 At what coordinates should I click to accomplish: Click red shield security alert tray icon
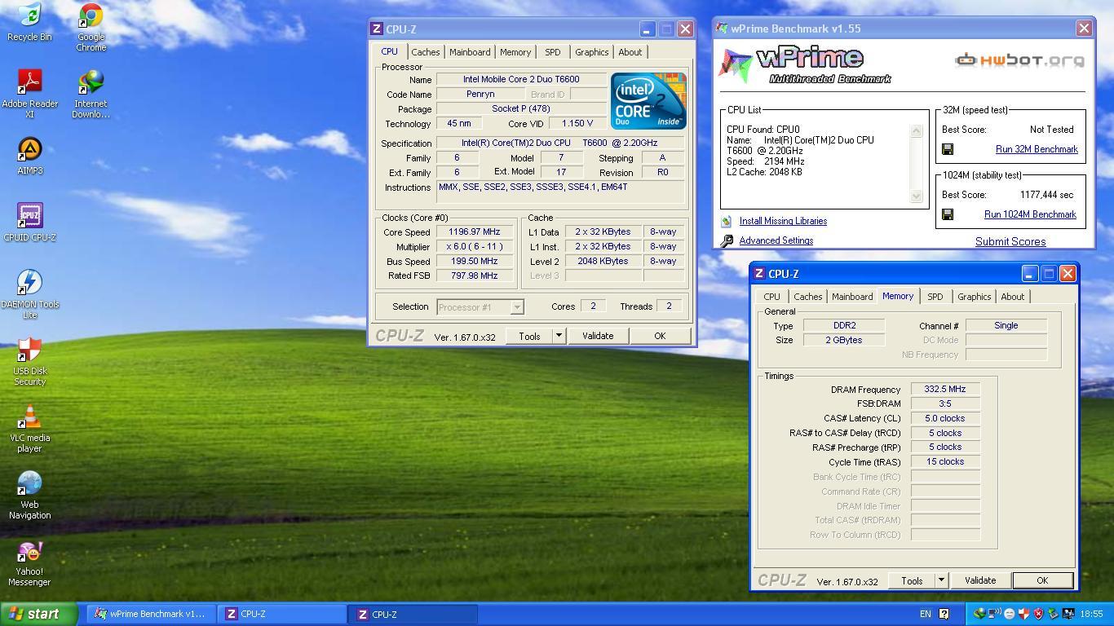[x=1038, y=614]
